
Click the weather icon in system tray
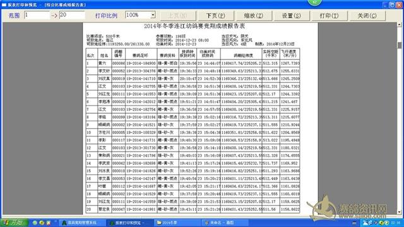pyautogui.click(x=365, y=223)
